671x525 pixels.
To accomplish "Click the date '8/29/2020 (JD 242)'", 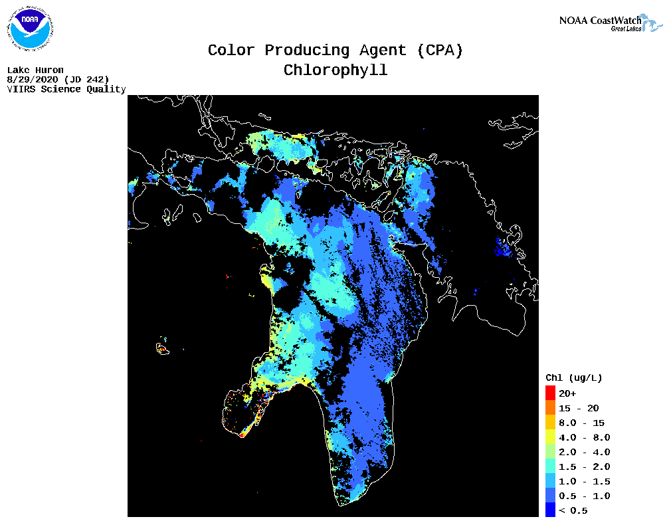I will coord(58,79).
